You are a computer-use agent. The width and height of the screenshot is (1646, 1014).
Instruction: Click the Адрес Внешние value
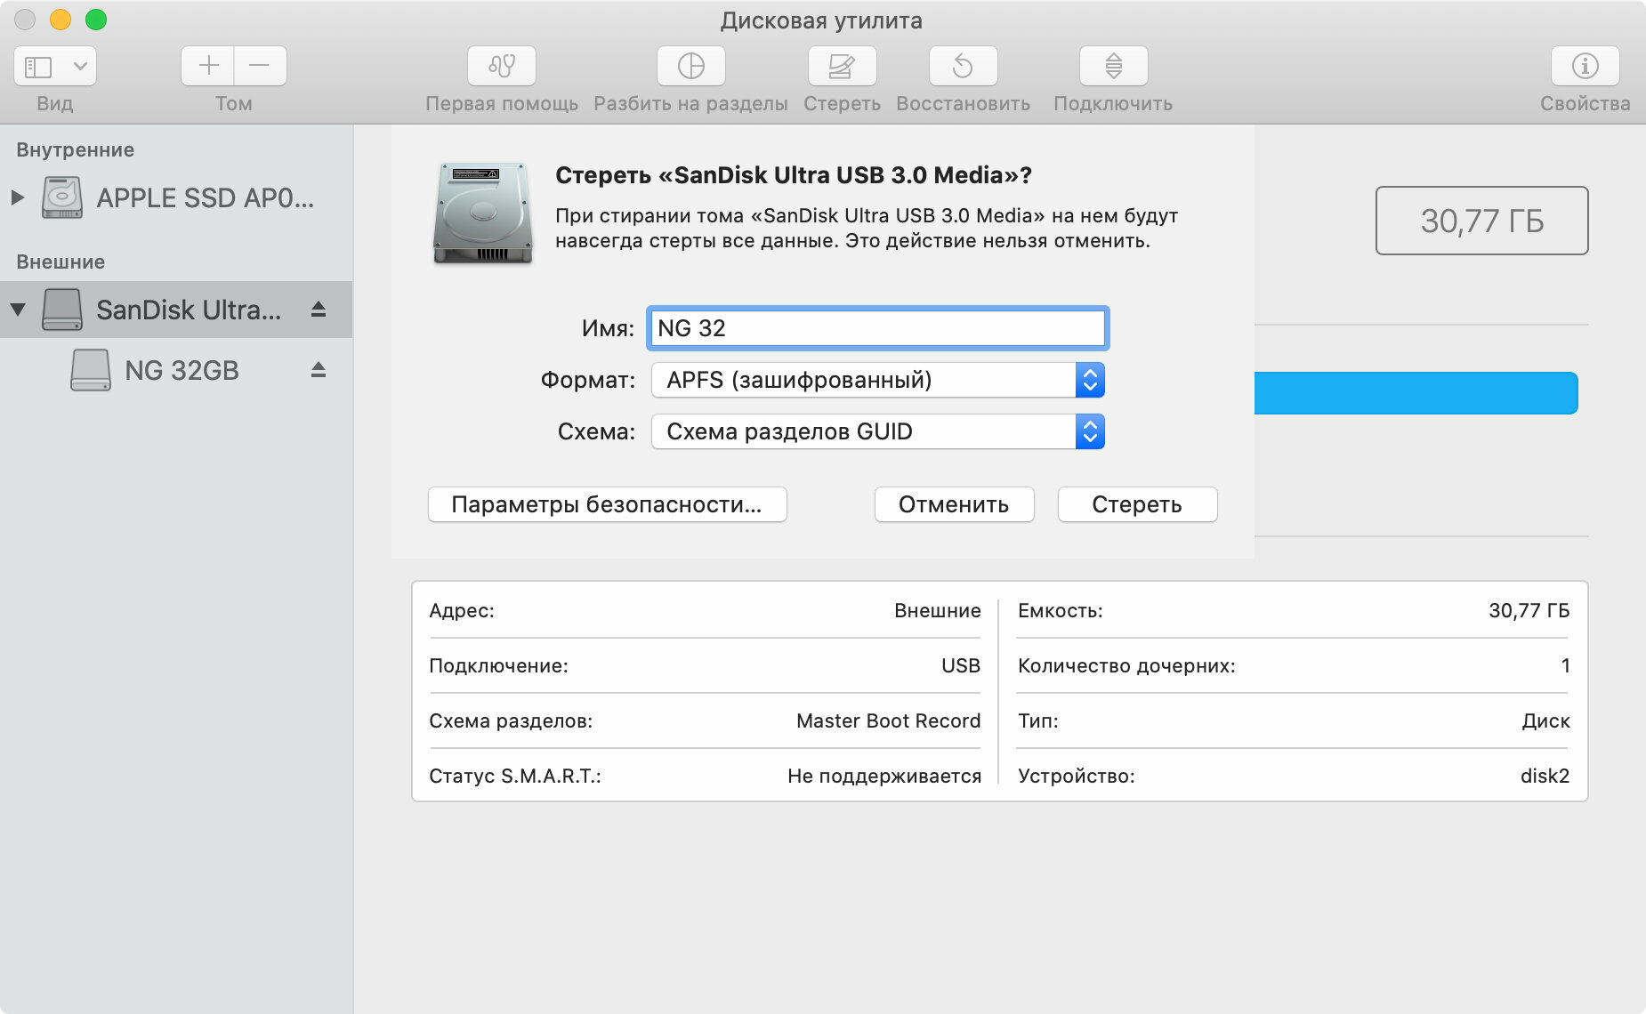(937, 610)
